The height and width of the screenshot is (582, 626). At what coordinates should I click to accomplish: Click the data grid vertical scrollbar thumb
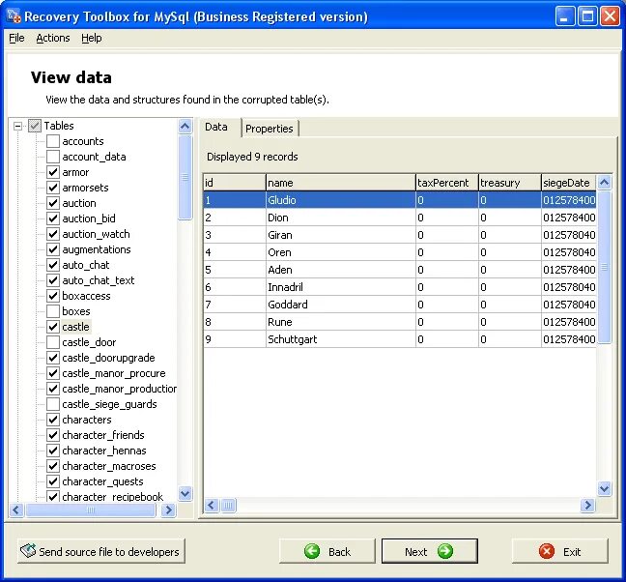point(605,267)
